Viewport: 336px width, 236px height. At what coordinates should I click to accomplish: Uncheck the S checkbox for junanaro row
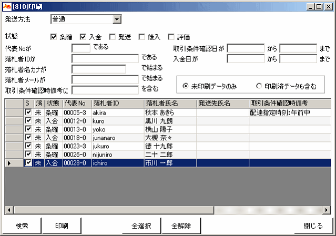coord(28,137)
